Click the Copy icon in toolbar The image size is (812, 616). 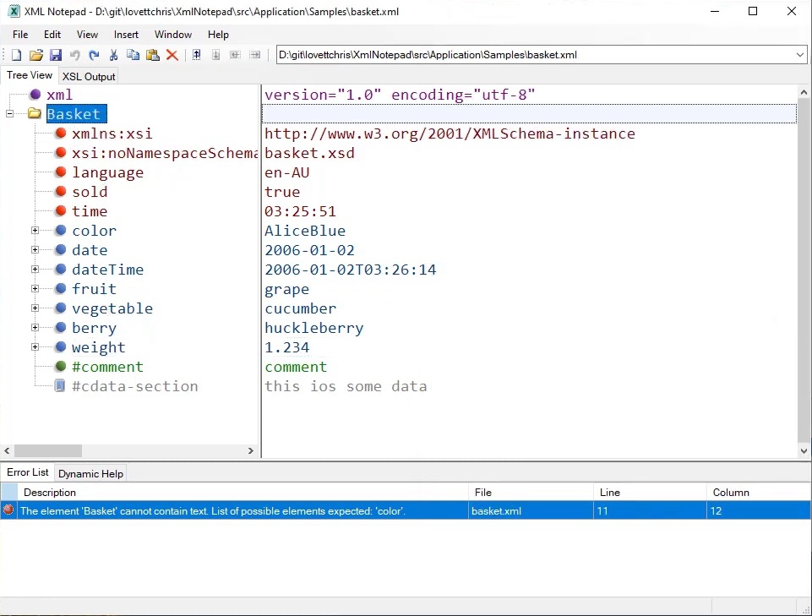point(133,55)
